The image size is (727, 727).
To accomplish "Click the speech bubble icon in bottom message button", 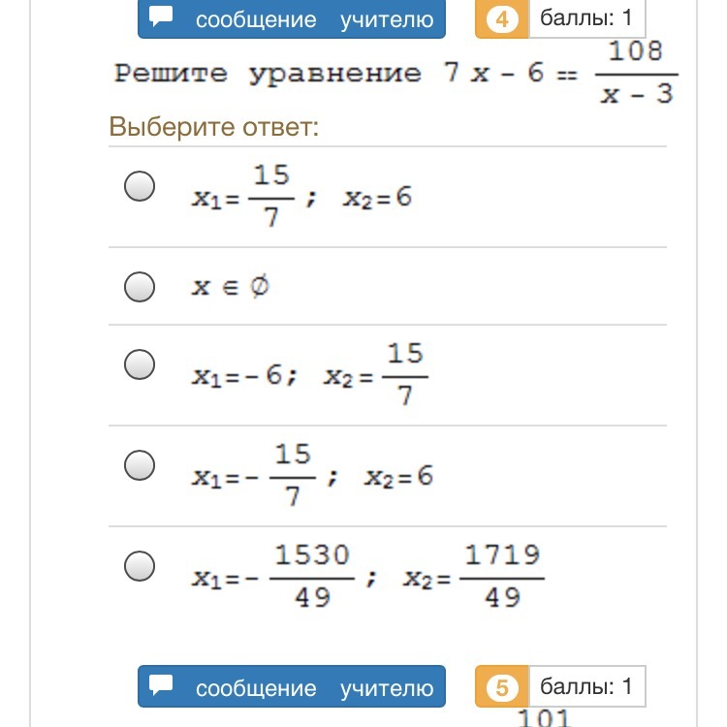I will pos(160,684).
